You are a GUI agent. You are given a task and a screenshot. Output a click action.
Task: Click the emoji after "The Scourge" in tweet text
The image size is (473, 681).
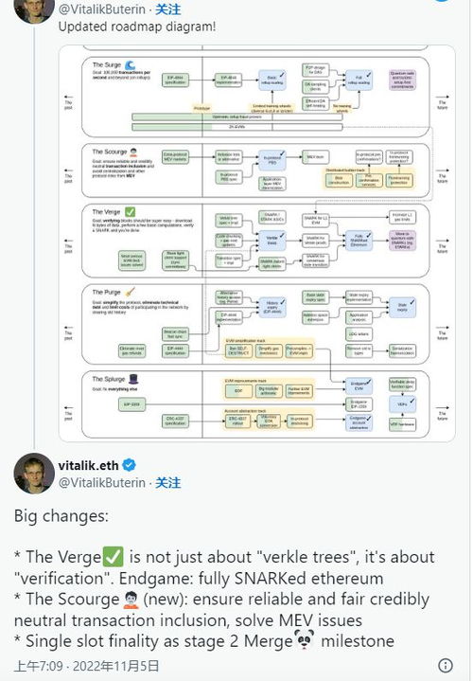coord(131,600)
